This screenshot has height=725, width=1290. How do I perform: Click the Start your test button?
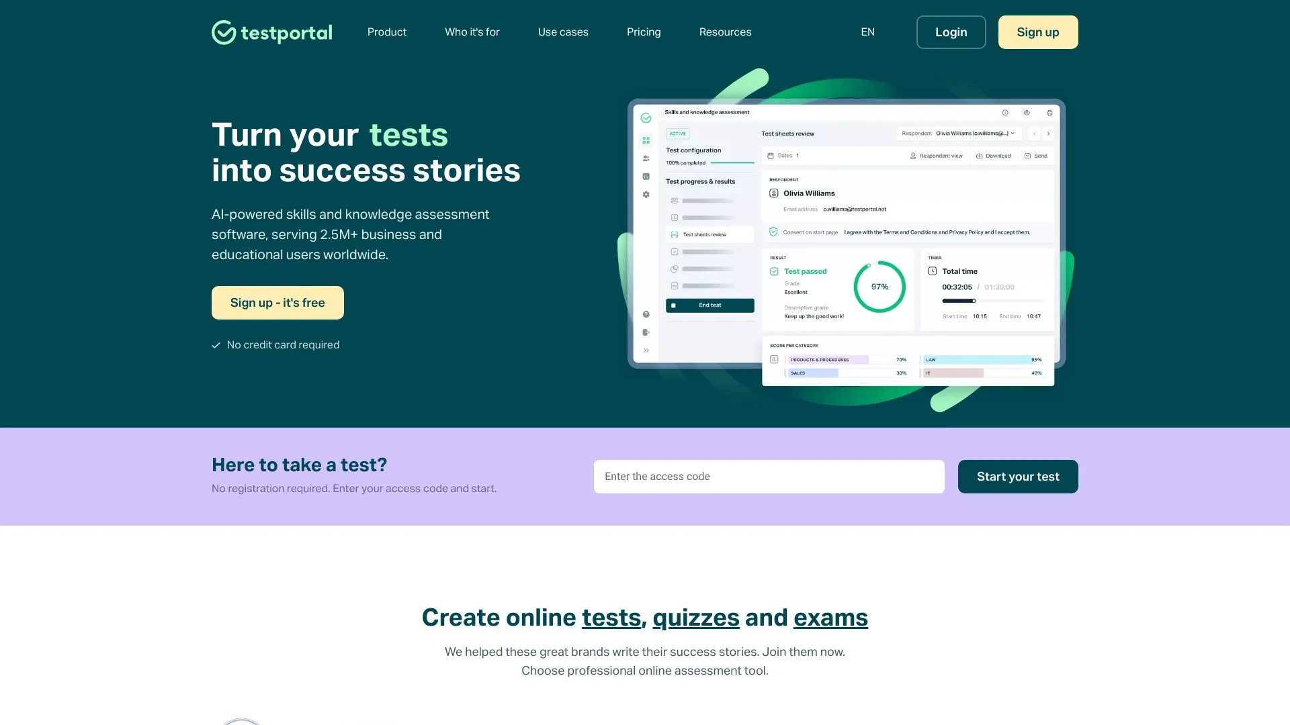click(1018, 476)
